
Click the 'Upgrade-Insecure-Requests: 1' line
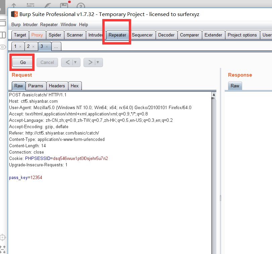38,165
